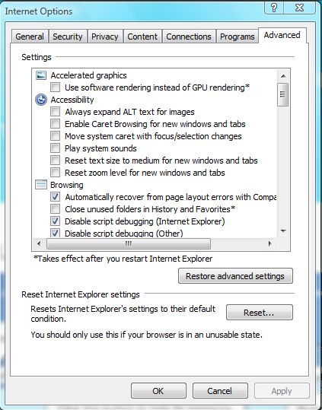Image resolution: width=322 pixels, height=410 pixels.
Task: Uncheck Disable script debugging (Internet Explorer)
Action: 56,221
